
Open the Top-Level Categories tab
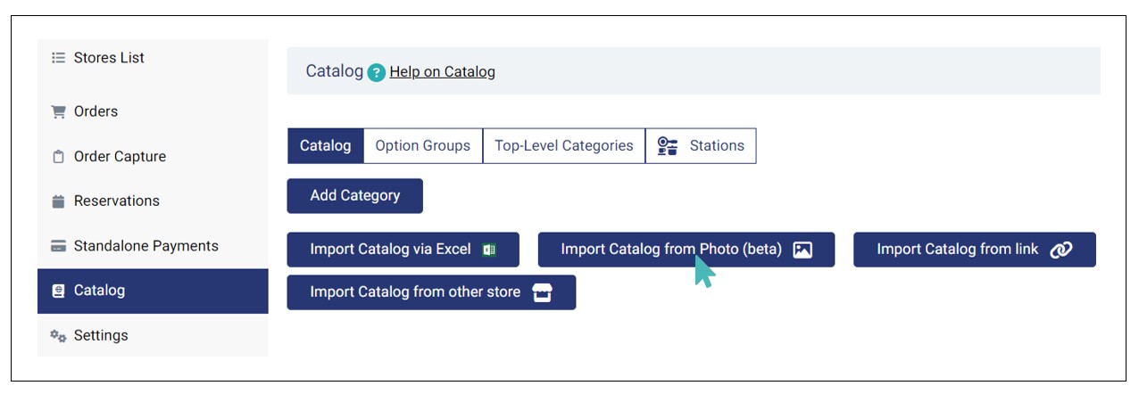tap(563, 146)
